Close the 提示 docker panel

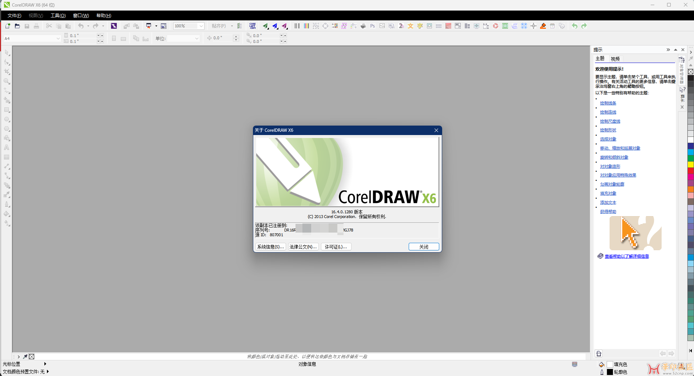tap(683, 50)
